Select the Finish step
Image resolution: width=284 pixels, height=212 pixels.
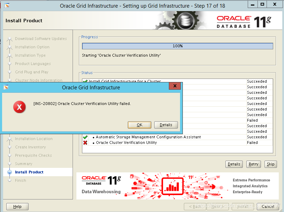[21, 180]
